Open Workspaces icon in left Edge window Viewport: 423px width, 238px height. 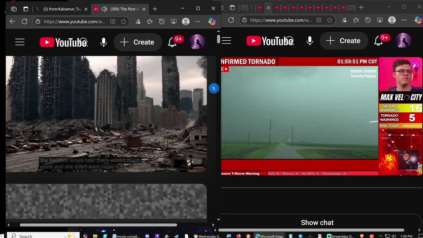(14, 9)
